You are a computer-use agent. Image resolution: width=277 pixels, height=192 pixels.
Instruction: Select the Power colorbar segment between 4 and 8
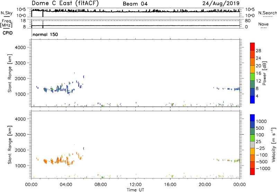tap(252, 92)
